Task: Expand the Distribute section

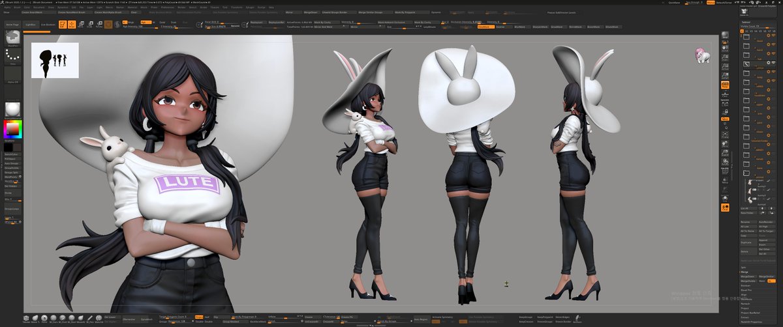Action: click(746, 299)
